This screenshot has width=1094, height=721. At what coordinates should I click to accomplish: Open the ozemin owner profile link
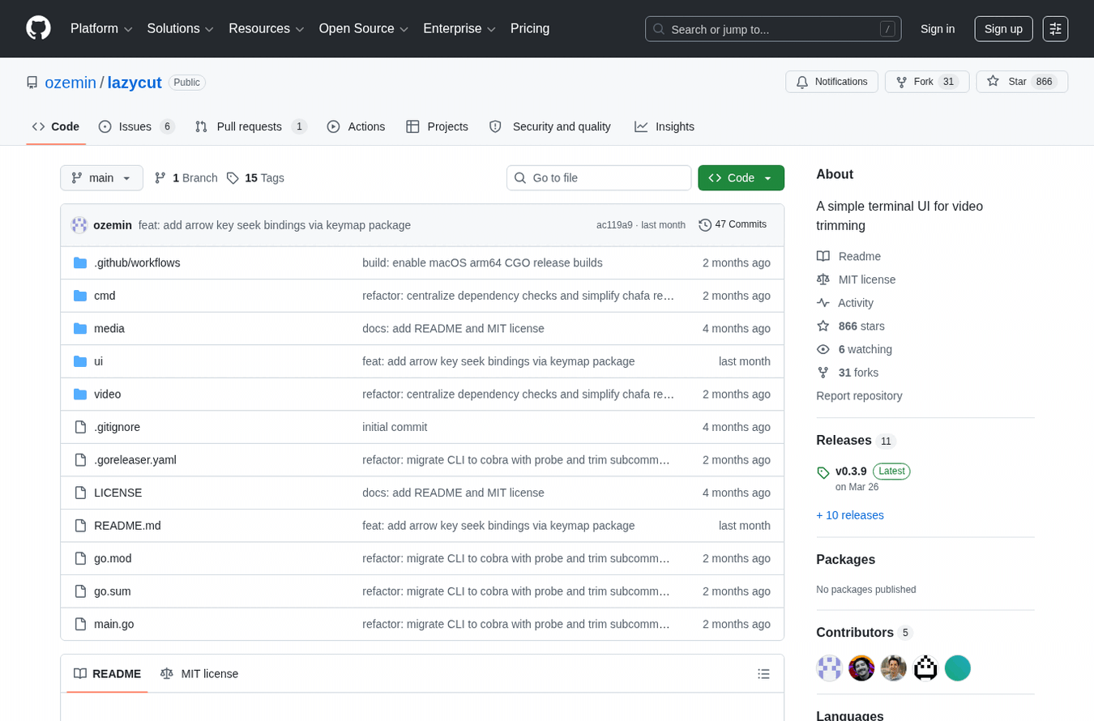71,83
